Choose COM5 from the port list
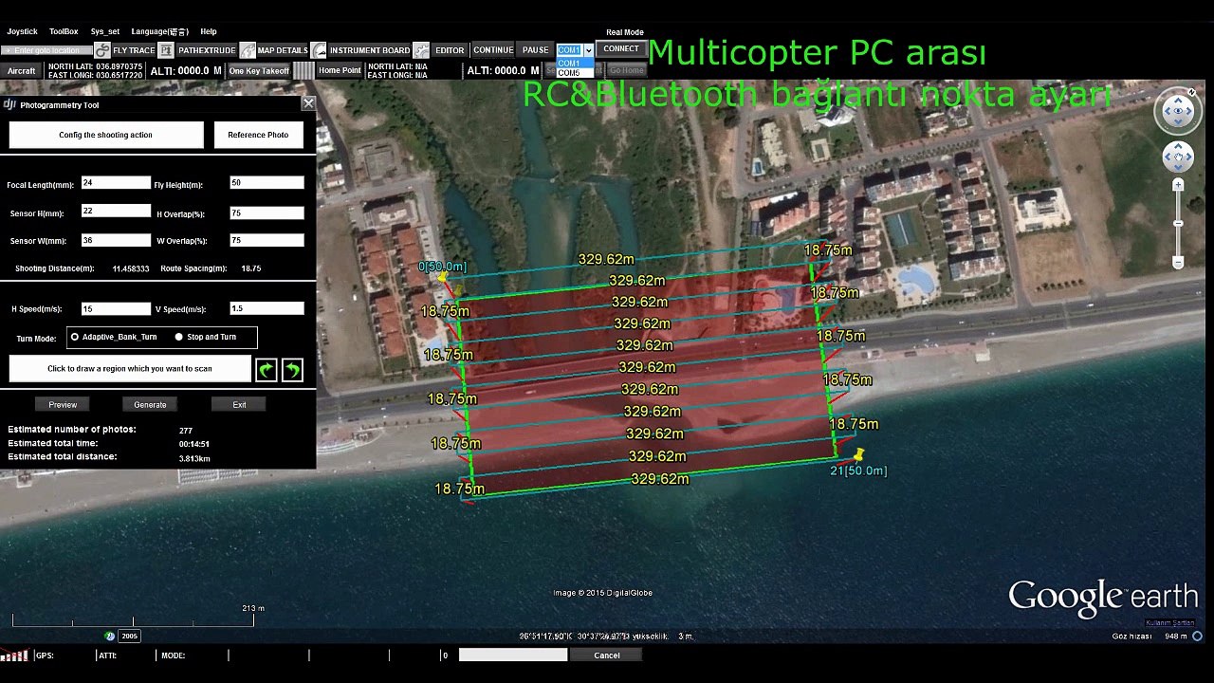The height and width of the screenshot is (683, 1214). 575,73
